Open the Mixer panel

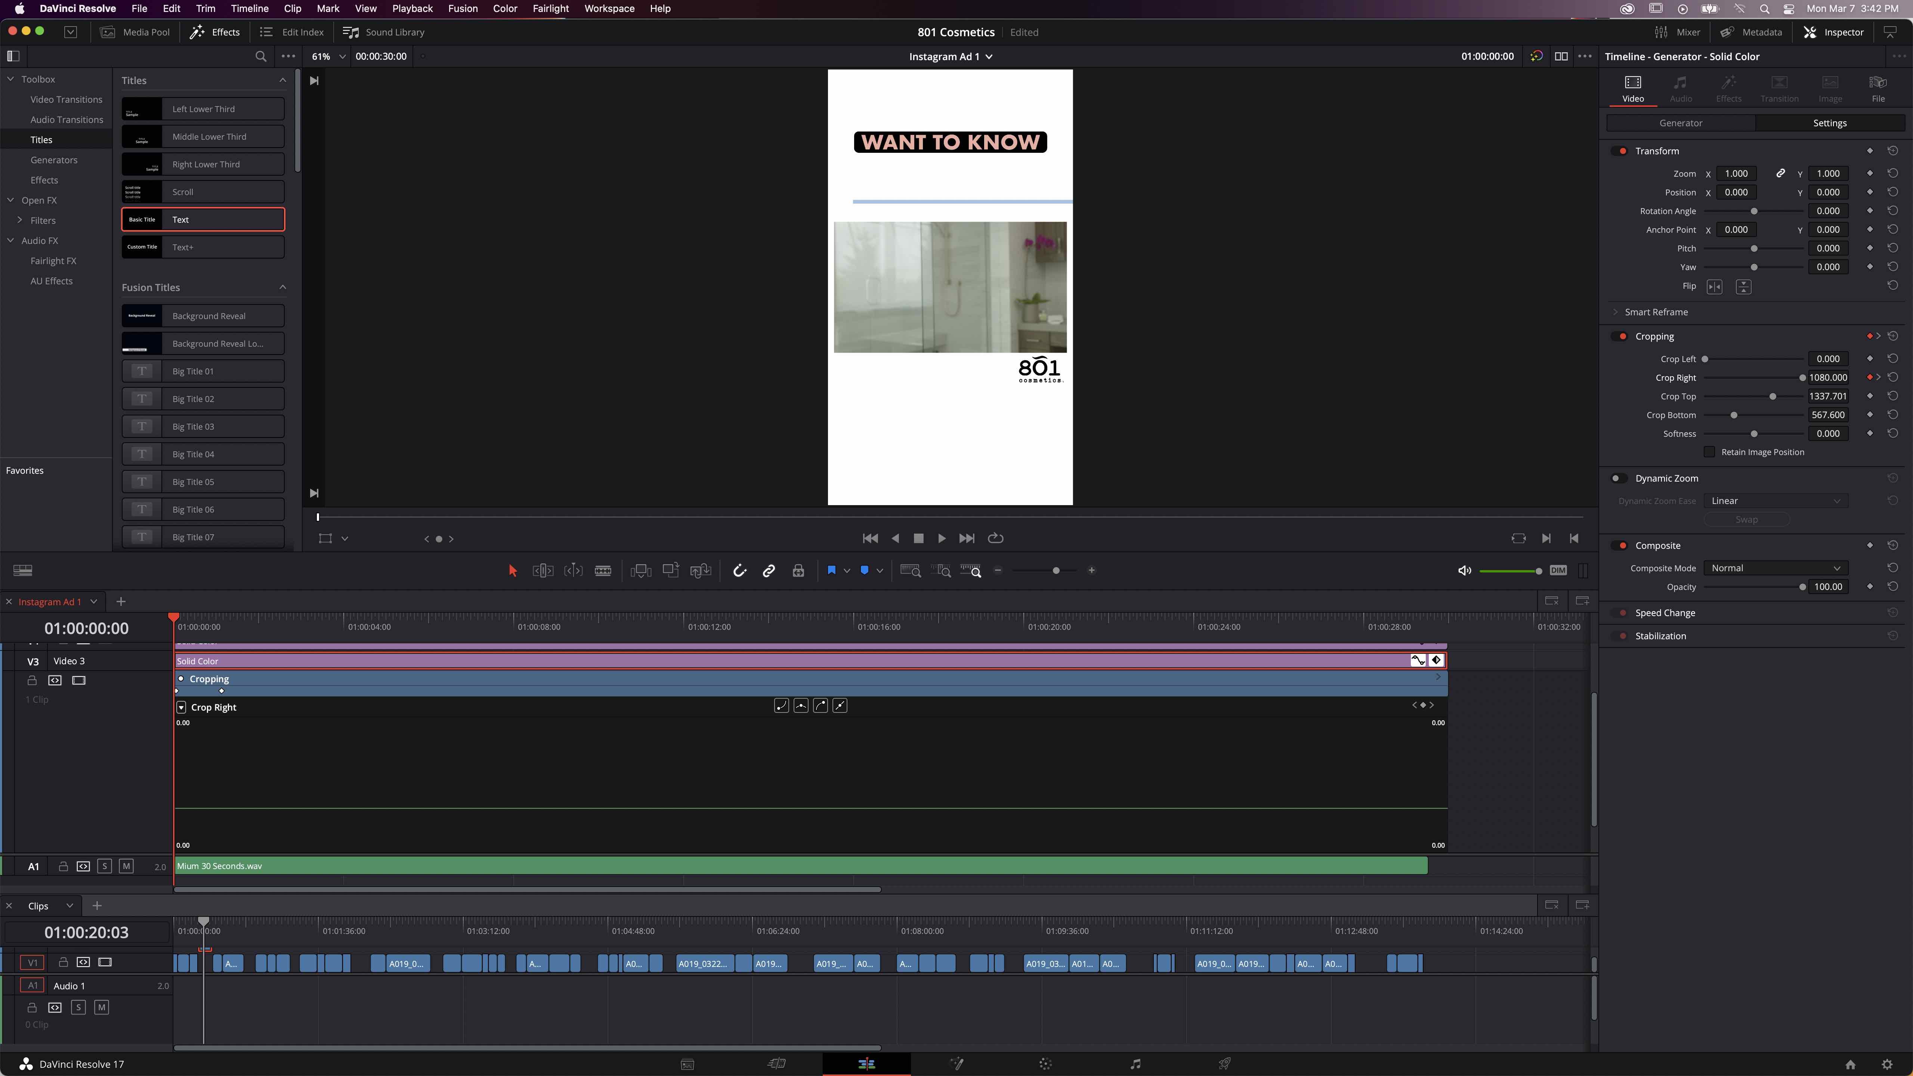1678,32
